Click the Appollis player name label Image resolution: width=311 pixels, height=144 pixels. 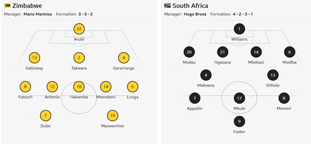[195, 108]
